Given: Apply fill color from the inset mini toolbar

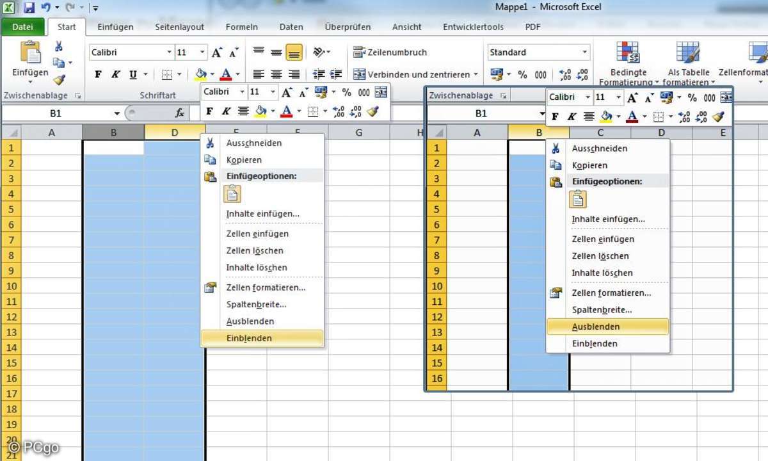Looking at the screenshot, I should coord(606,117).
